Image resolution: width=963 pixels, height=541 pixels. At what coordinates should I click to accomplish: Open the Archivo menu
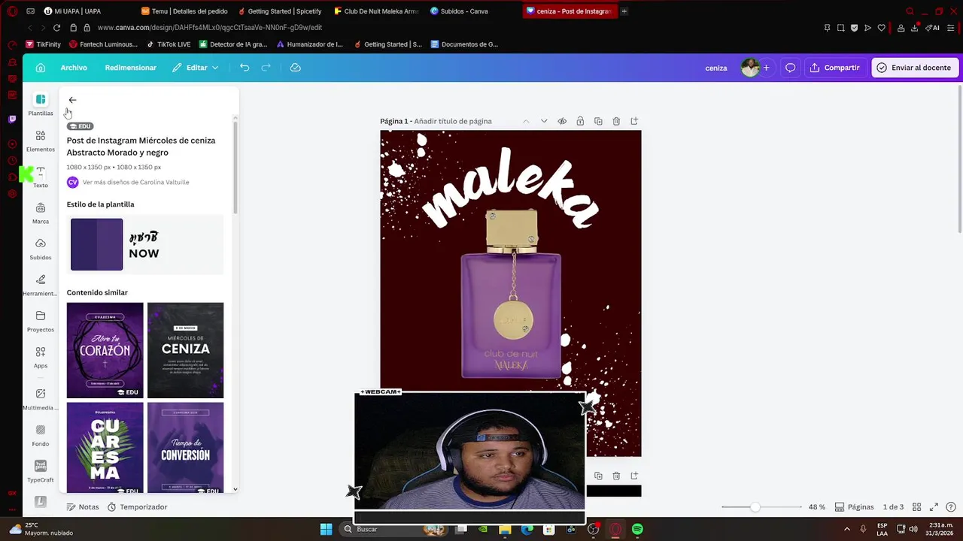[74, 68]
